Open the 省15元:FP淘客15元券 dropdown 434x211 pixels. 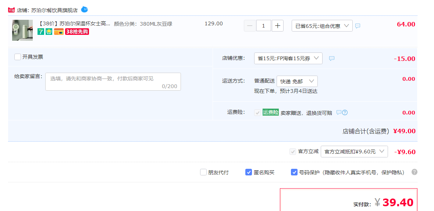click(288, 58)
